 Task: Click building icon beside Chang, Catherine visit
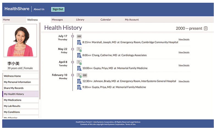(79, 55)
